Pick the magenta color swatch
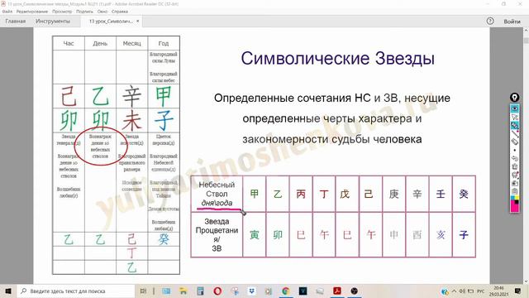This screenshot has width=529, height=298. pyautogui.click(x=514, y=208)
